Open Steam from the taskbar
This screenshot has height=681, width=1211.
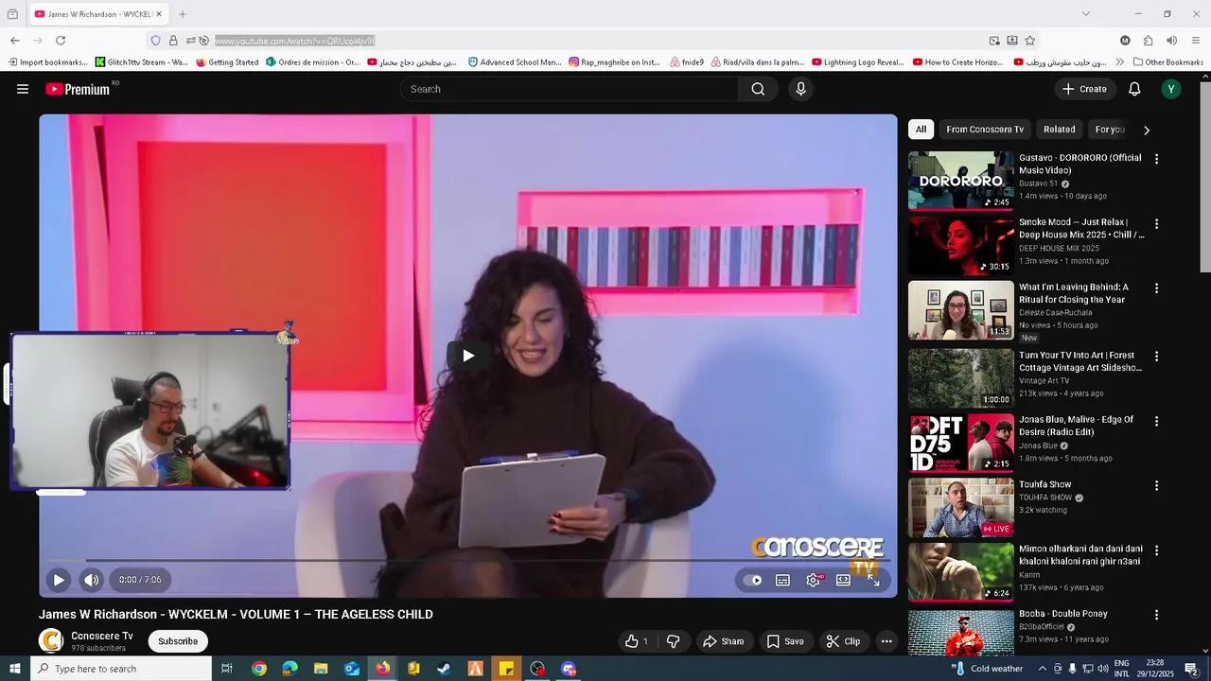[444, 669]
